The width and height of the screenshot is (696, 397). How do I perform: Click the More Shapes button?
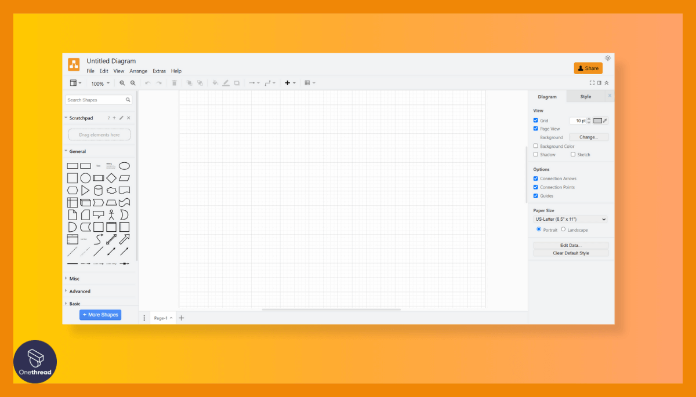click(100, 314)
